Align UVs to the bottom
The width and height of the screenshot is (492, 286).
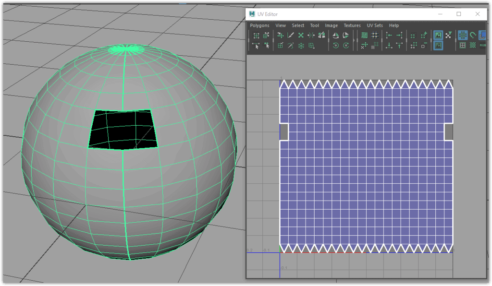click(x=389, y=46)
